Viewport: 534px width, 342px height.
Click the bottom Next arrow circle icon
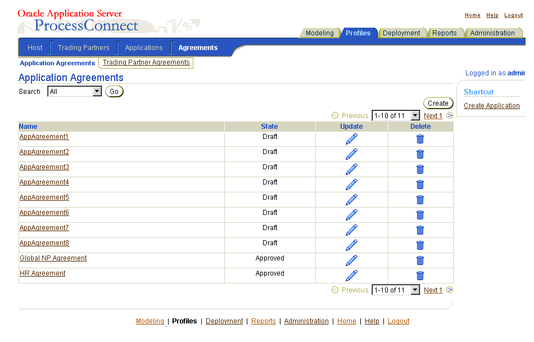(450, 290)
